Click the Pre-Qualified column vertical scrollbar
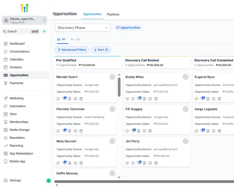 (x=119, y=87)
